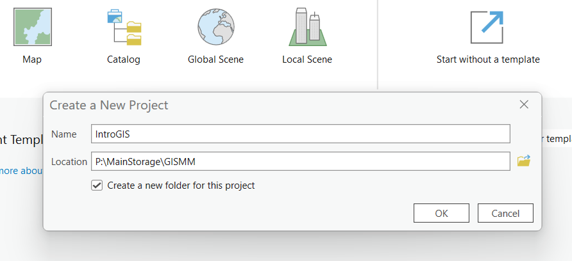Click the Map label text

32,59
